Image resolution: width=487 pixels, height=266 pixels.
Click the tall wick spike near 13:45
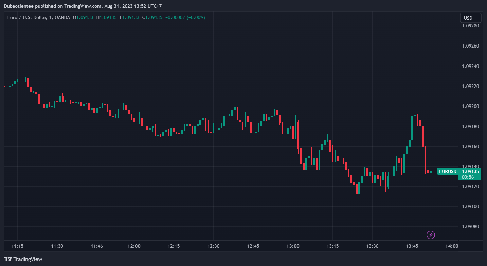coord(412,85)
